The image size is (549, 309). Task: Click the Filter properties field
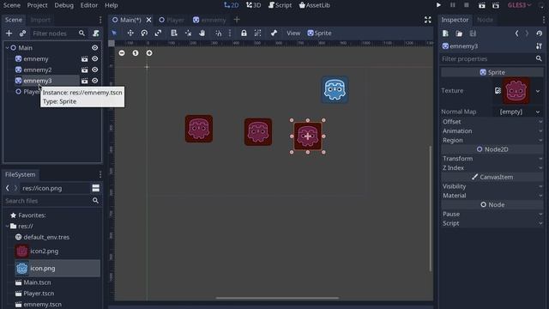(x=492, y=58)
